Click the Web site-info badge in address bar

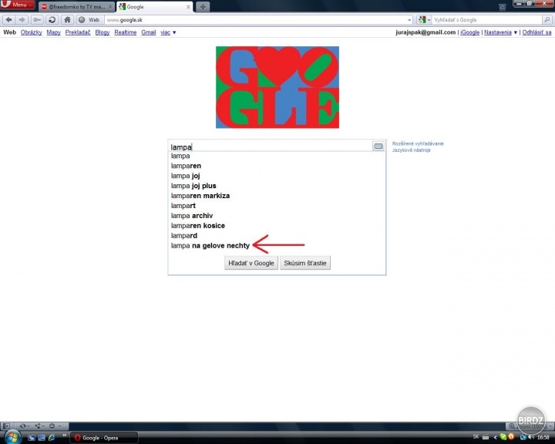point(90,20)
